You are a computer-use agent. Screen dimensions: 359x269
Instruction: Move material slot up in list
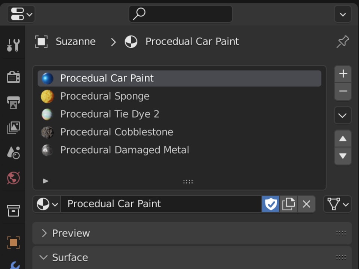click(x=343, y=139)
